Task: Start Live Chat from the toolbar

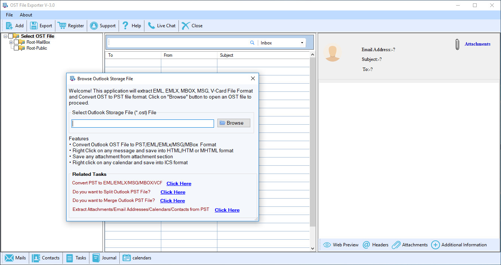Action: point(161,26)
